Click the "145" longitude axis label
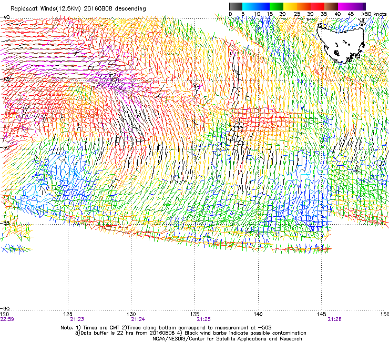The width and height of the screenshot is (389, 342). [322, 314]
